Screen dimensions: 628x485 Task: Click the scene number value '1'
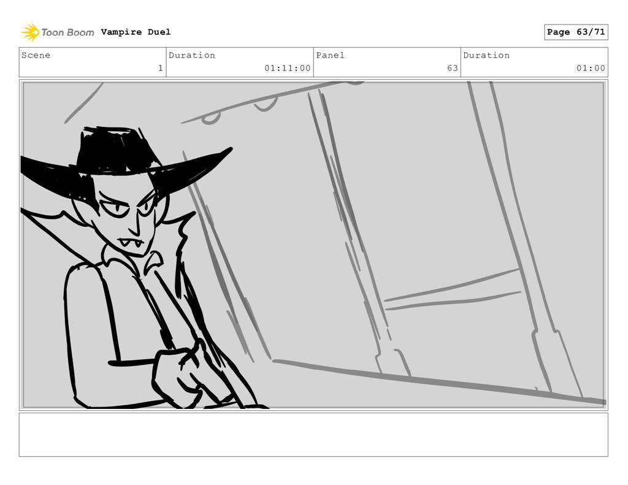tap(161, 68)
